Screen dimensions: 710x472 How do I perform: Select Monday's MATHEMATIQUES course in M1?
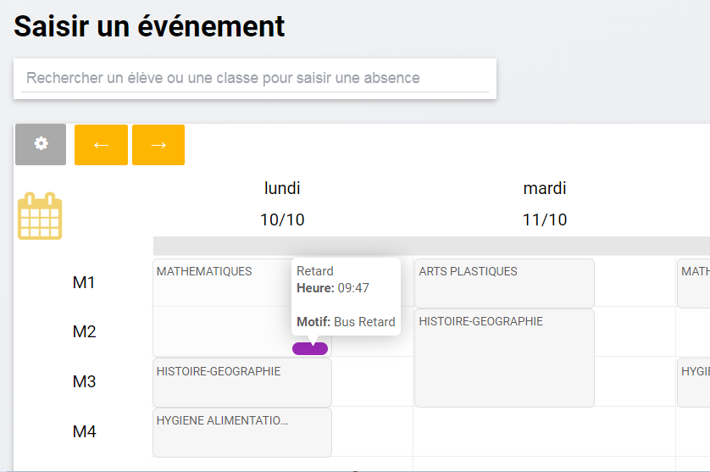220,282
